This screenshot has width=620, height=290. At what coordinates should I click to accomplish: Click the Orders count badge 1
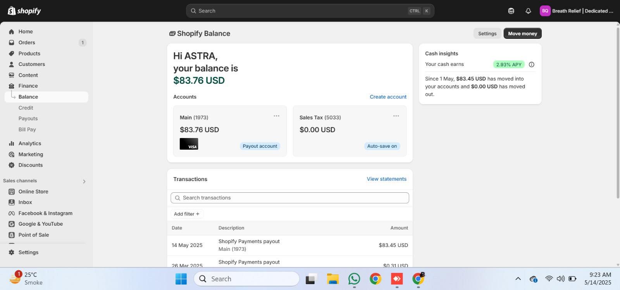pyautogui.click(x=83, y=43)
